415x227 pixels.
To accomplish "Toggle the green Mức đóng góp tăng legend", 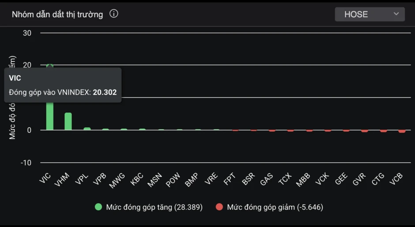I will [x=149, y=207].
